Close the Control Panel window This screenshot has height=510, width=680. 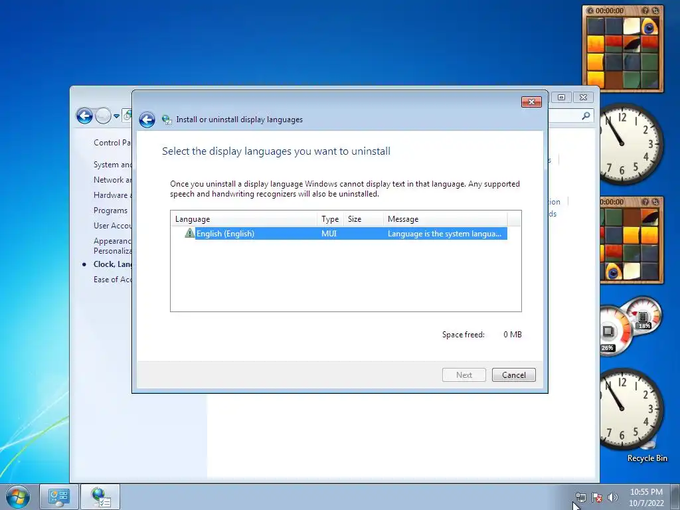coord(584,97)
